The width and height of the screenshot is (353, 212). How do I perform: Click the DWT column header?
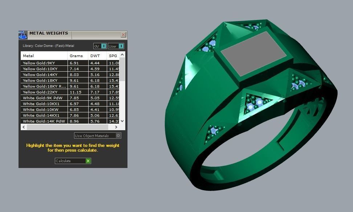[x=97, y=56]
